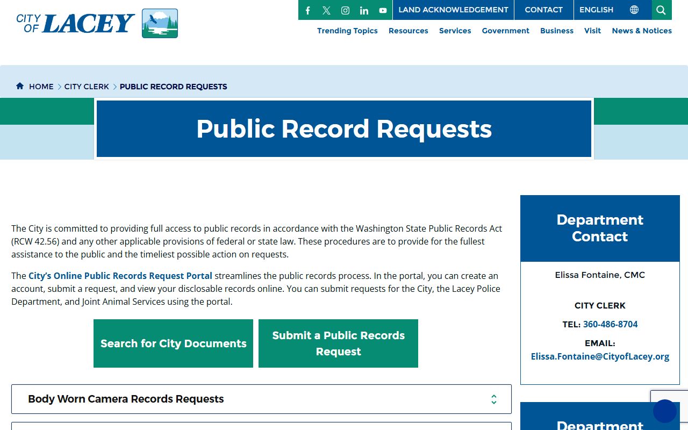Click the City of Lacey logo
The height and width of the screenshot is (430, 688).
pos(97,23)
